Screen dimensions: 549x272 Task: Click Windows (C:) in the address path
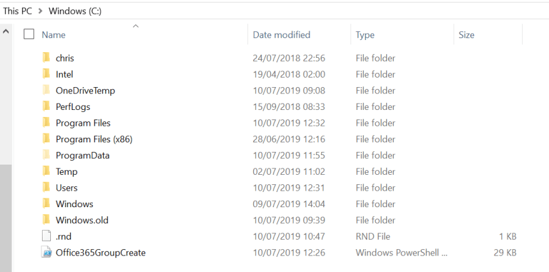(74, 11)
